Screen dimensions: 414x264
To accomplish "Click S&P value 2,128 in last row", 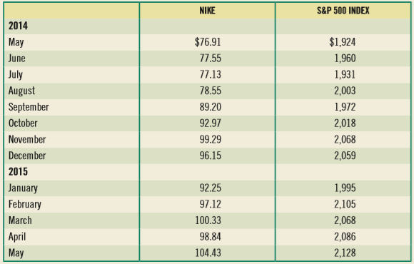I will (x=345, y=253).
